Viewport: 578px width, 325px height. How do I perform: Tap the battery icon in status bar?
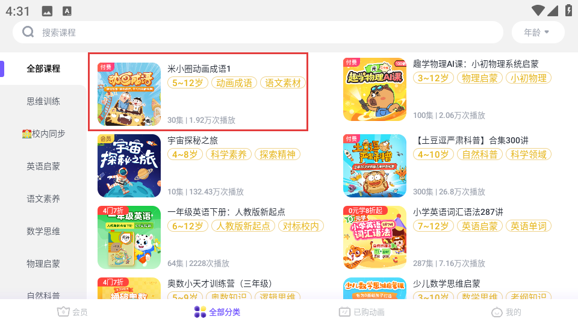(569, 10)
